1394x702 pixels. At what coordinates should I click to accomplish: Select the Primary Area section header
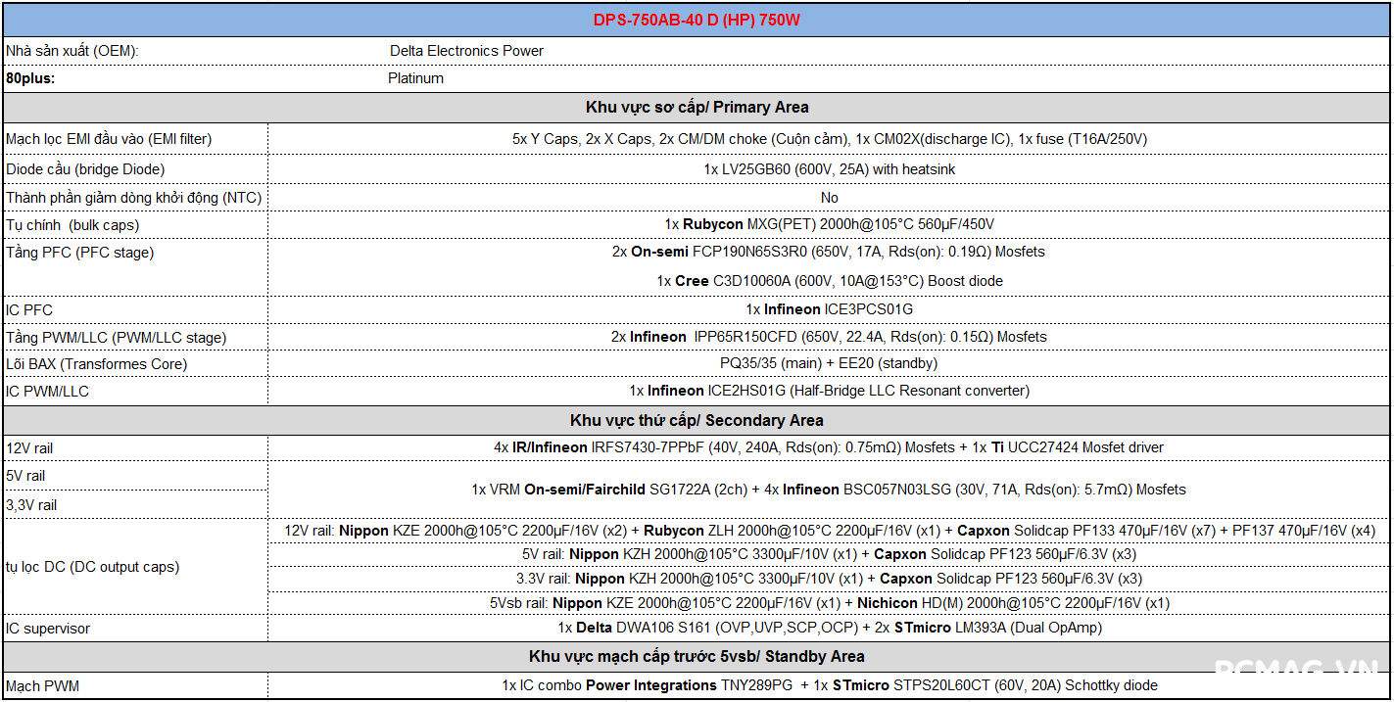[x=697, y=107]
